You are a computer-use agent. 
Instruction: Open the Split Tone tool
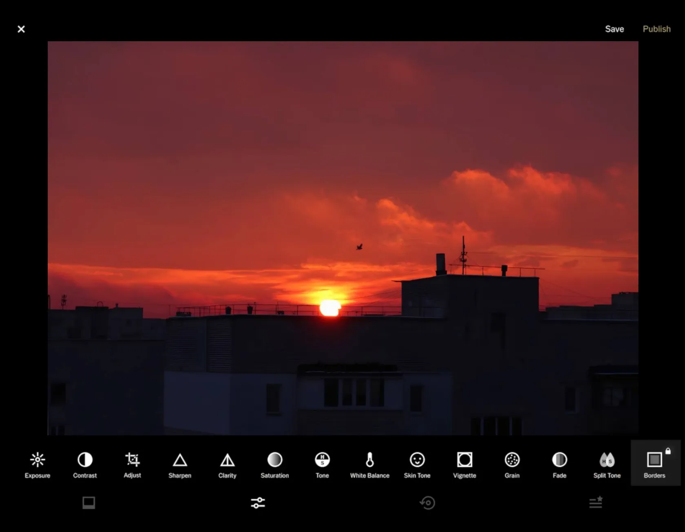pos(607,464)
